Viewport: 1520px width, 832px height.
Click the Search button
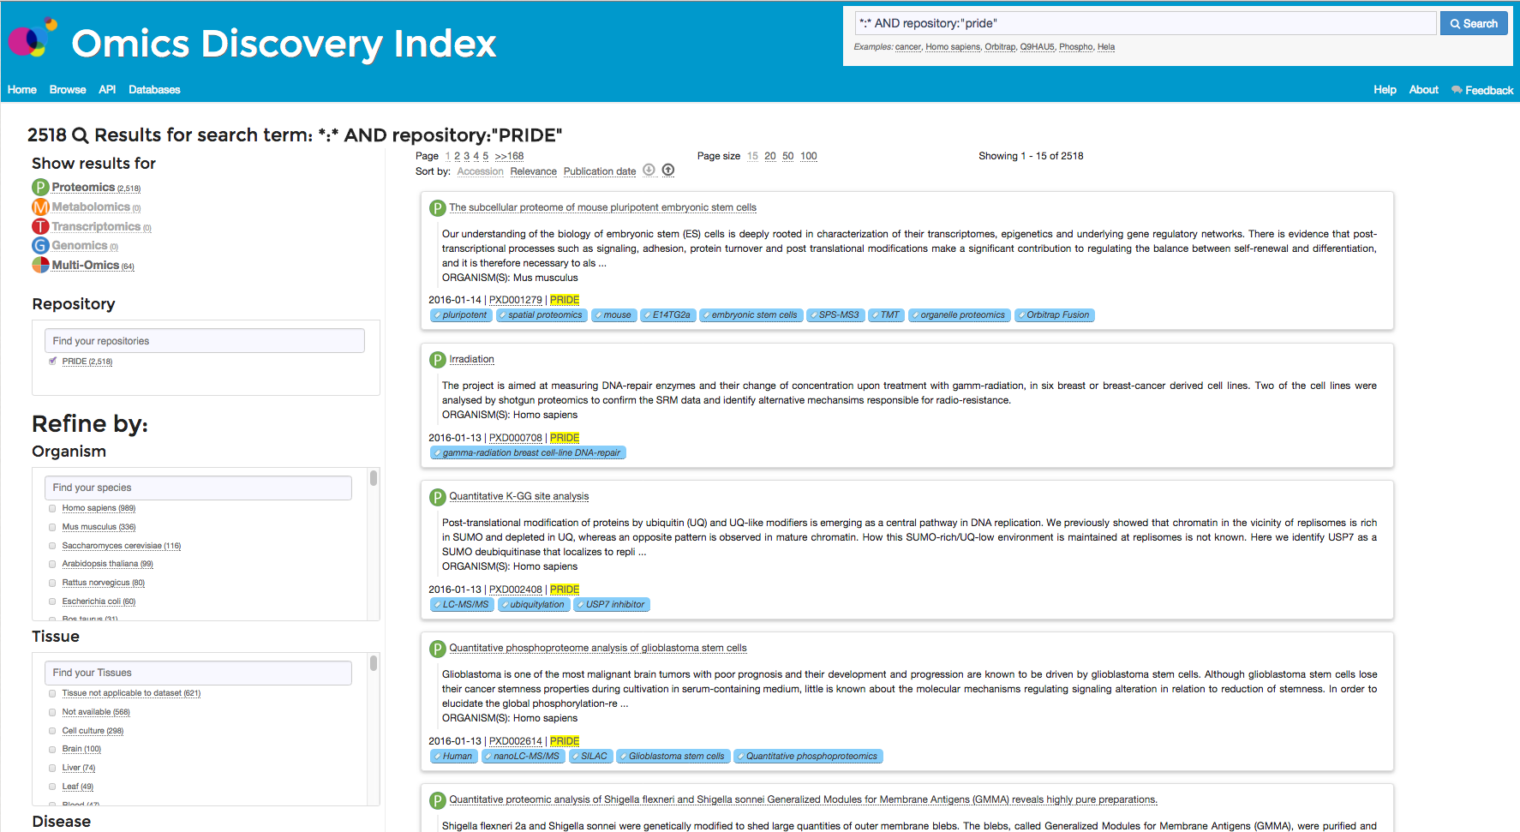[1474, 23]
